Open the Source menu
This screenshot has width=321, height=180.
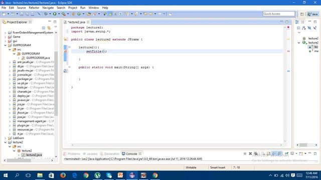21,8
